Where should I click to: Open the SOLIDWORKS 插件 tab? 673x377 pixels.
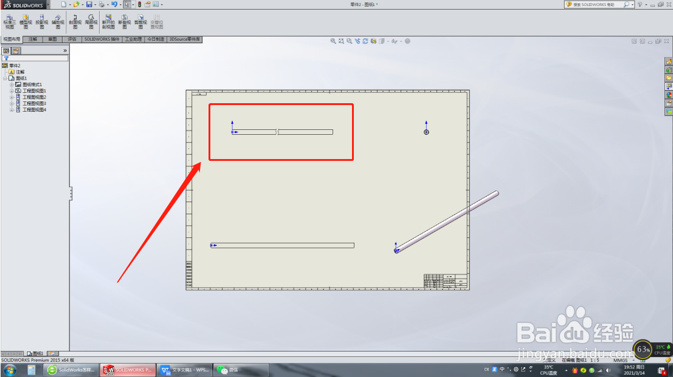coord(102,39)
